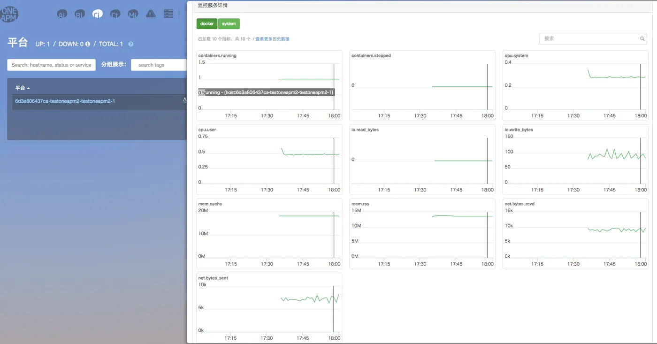Select the system service tab
Screen dimensions: 657x344
[229, 23]
